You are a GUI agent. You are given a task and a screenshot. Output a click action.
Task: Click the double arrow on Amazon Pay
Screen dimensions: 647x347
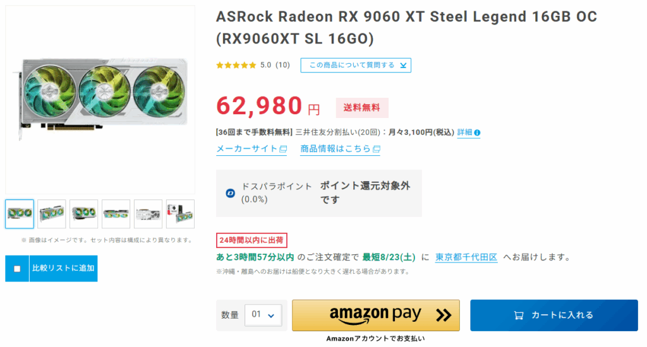click(x=444, y=315)
